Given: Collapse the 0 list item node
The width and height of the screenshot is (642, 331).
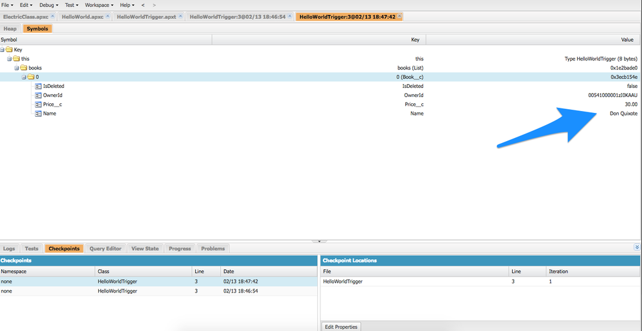Looking at the screenshot, I should pyautogui.click(x=24, y=77).
